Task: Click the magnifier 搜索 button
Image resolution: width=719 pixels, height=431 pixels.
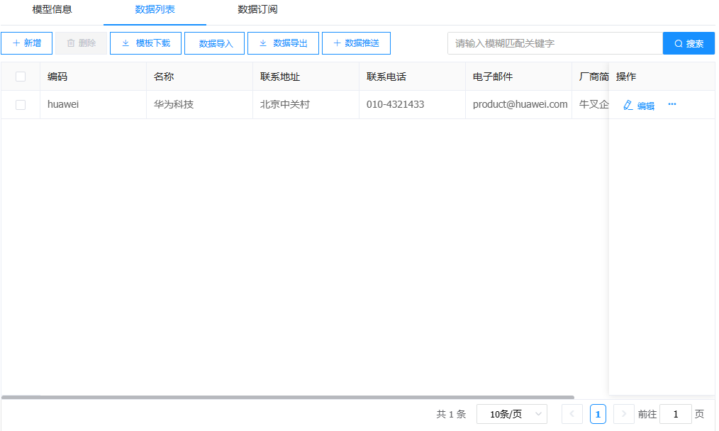Action: pyautogui.click(x=689, y=43)
